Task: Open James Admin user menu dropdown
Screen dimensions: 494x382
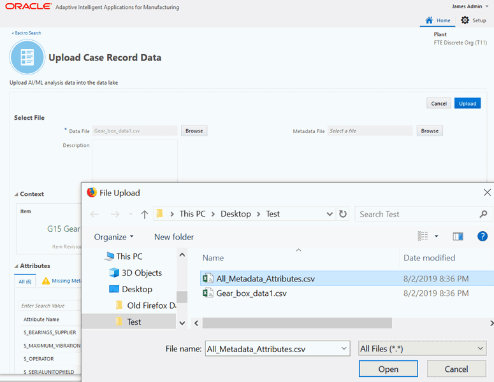Action: [487, 6]
